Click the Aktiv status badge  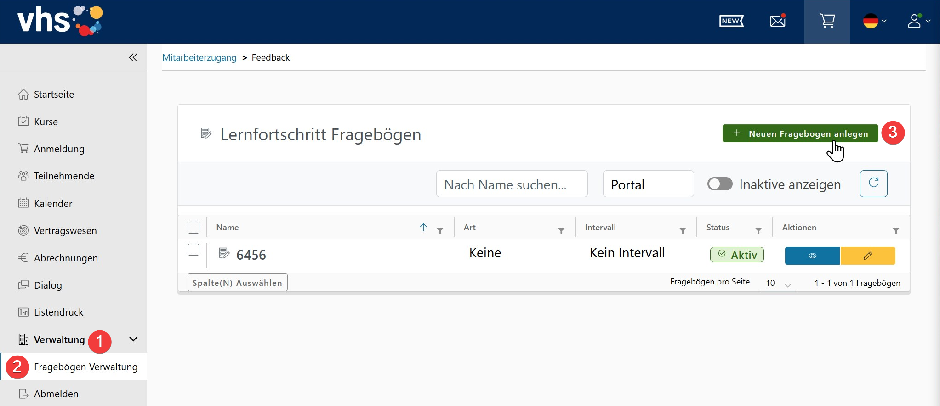coord(737,255)
